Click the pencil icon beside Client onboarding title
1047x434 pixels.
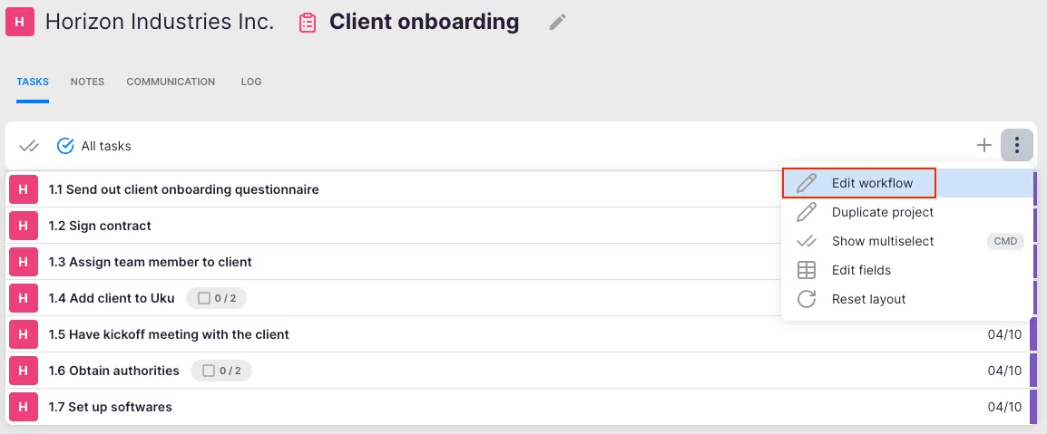tap(557, 23)
